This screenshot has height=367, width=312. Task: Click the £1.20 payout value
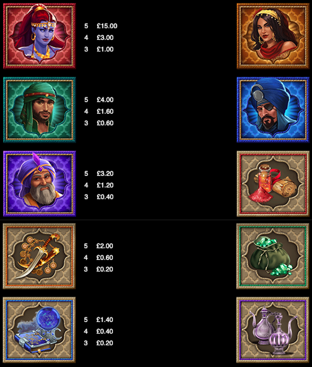[105, 185]
